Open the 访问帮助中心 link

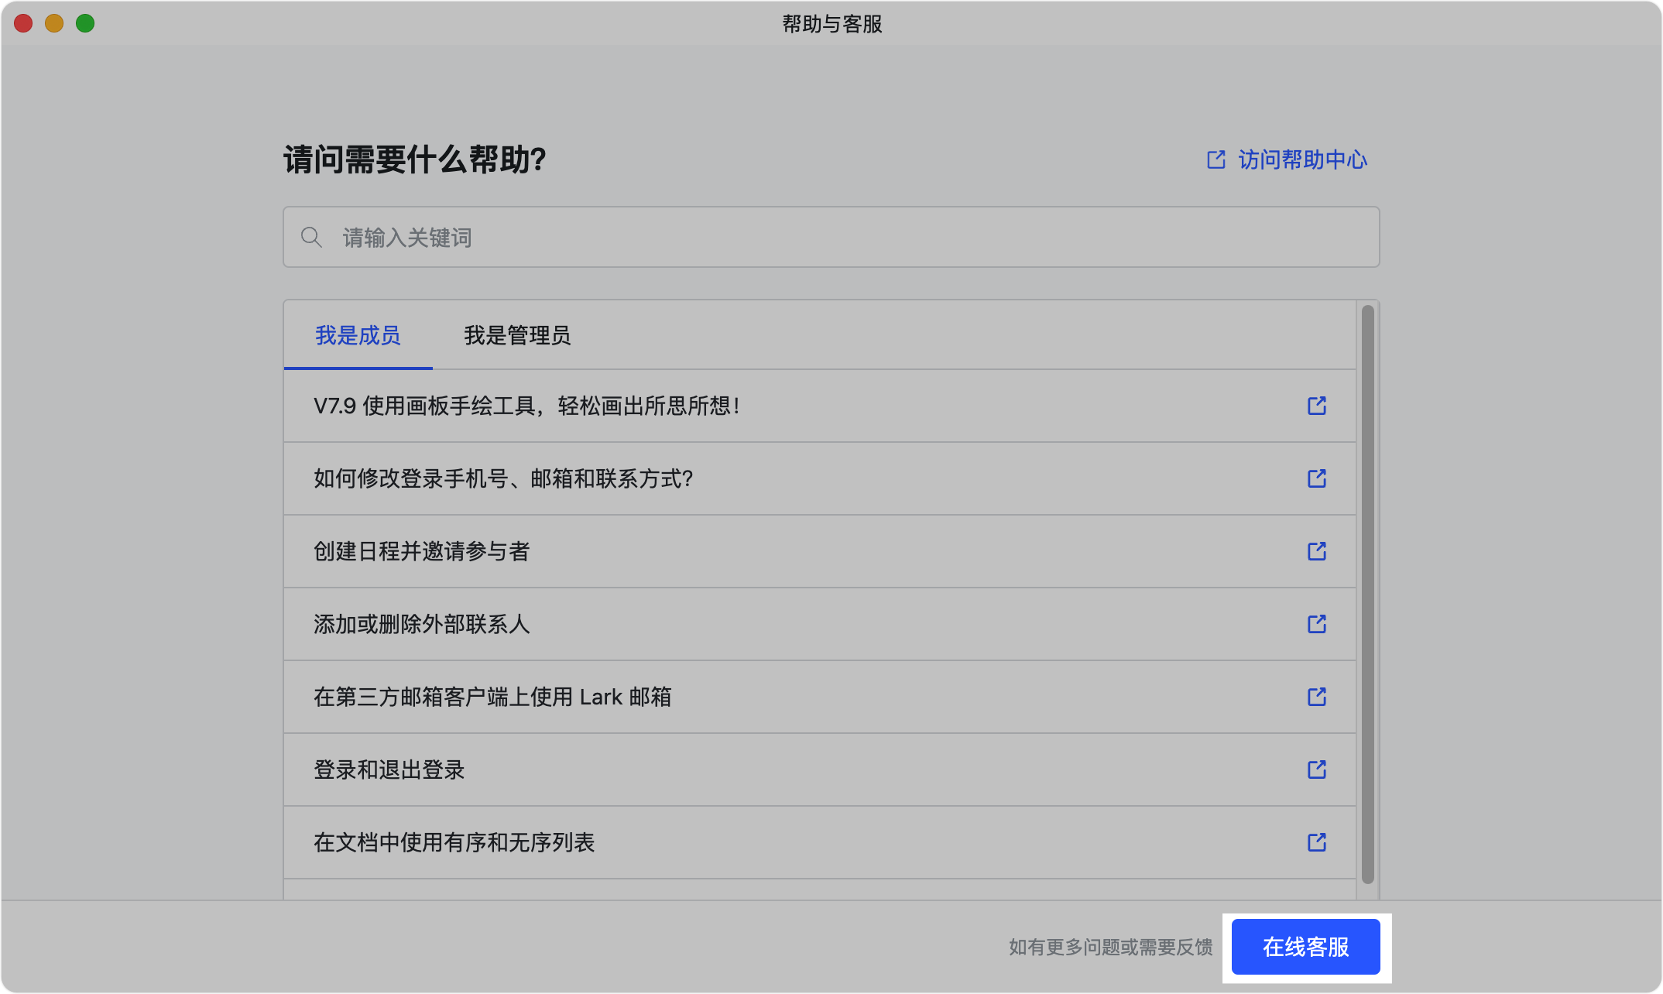pos(1302,159)
